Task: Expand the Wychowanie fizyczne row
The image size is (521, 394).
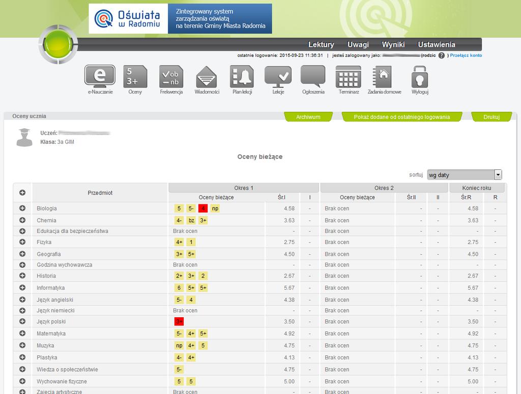Action: pyautogui.click(x=22, y=381)
